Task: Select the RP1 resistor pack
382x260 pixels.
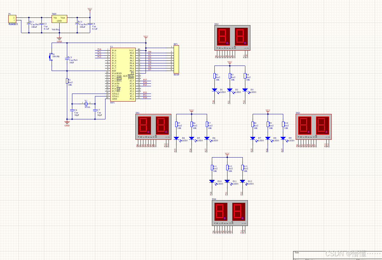Action: [176, 59]
